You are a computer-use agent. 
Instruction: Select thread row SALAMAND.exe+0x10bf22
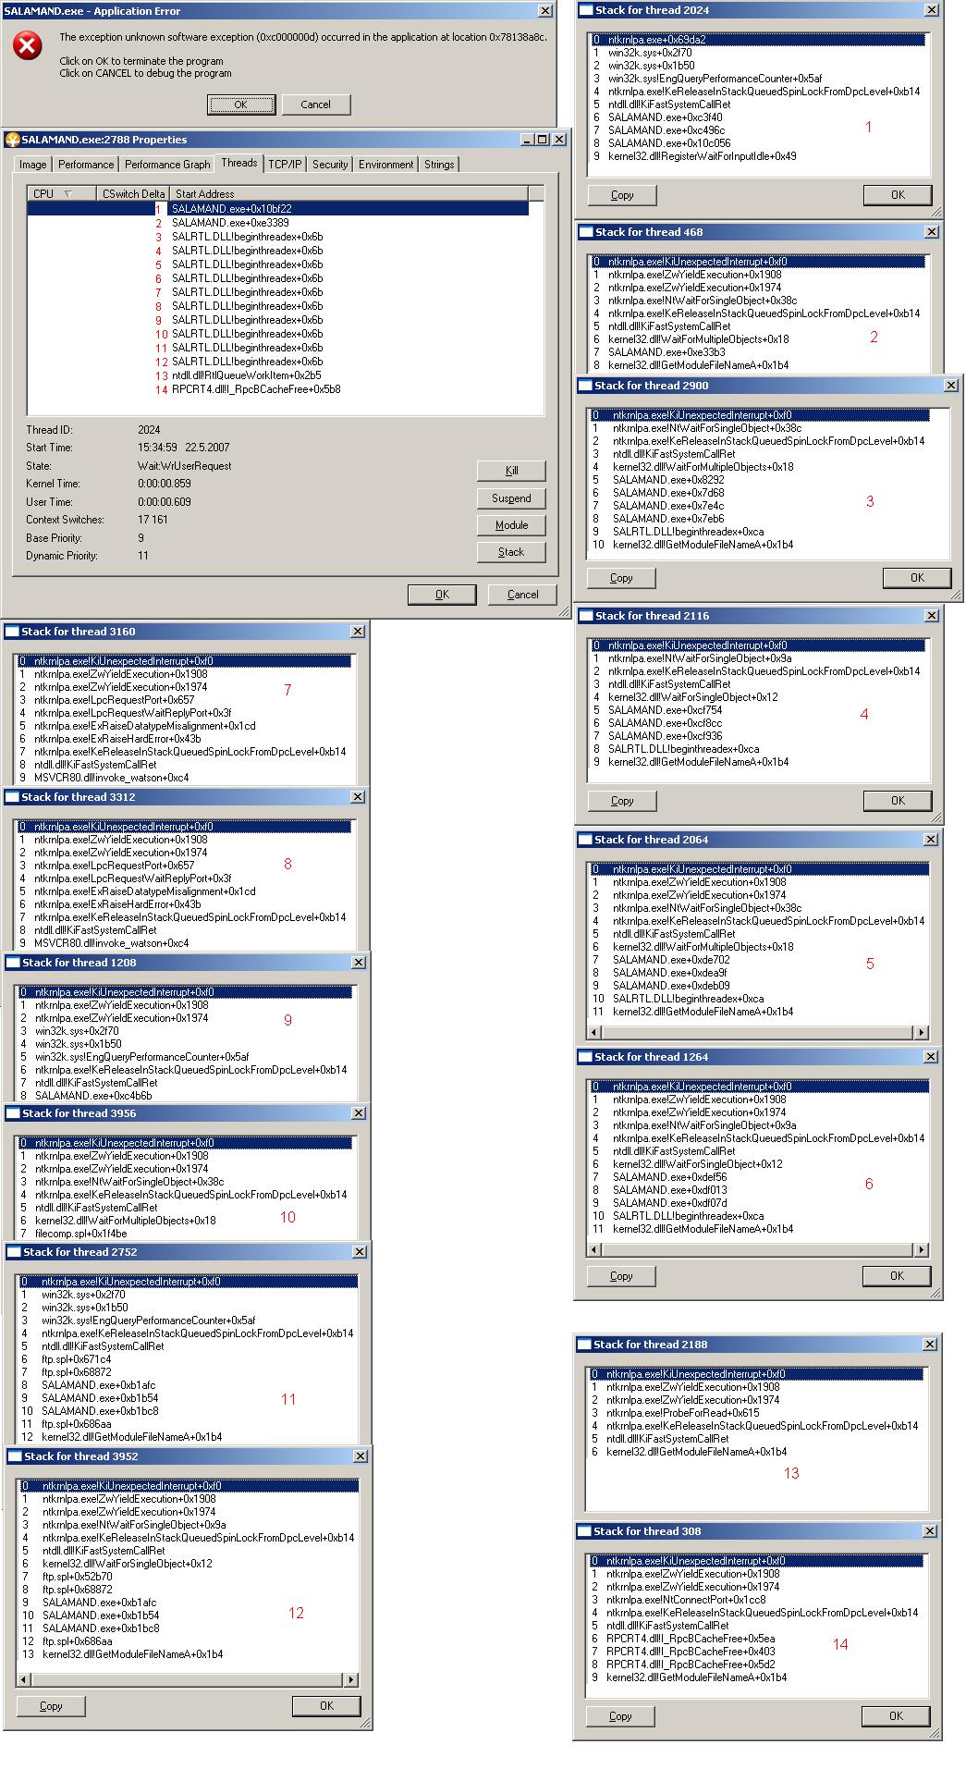[x=277, y=209]
